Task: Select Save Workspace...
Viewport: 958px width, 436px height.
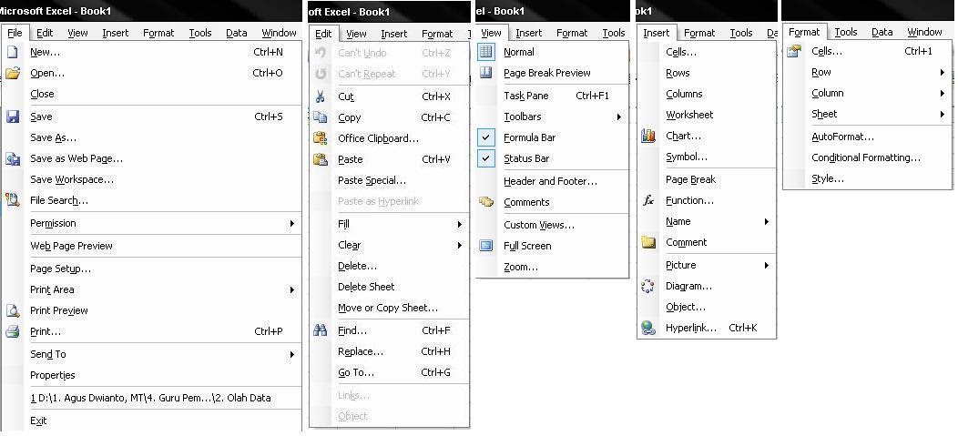Action: point(72,179)
